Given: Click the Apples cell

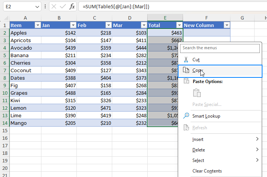Looking at the screenshot, I should (x=25, y=33).
